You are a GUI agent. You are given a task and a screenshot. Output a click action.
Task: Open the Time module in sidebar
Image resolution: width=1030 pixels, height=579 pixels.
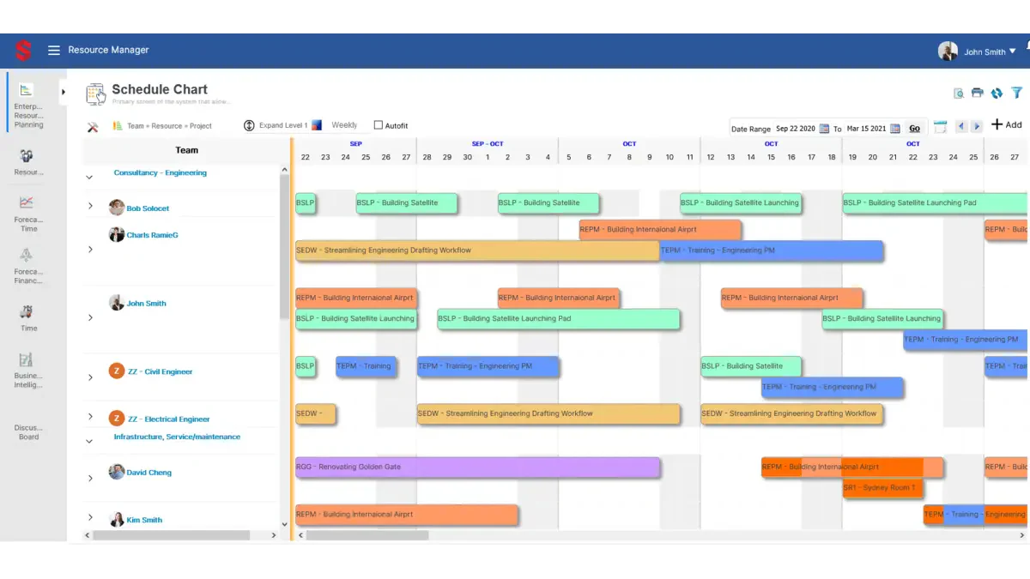tap(28, 317)
